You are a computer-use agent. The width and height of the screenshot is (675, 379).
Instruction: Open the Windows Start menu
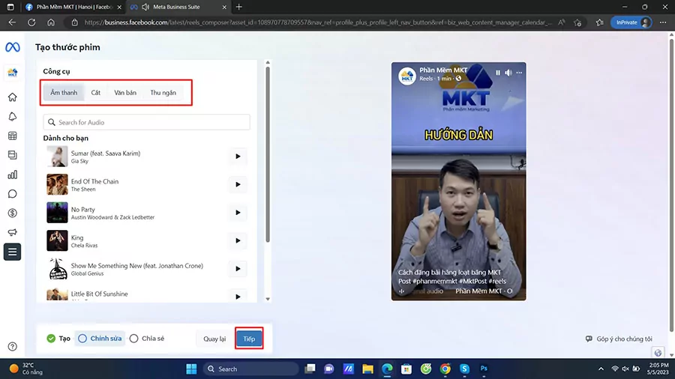tap(191, 369)
